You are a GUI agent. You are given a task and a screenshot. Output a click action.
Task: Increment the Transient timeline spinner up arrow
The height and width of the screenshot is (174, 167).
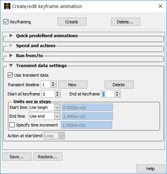[53, 83]
